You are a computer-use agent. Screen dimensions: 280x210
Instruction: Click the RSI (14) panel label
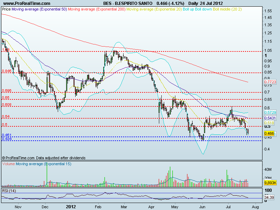point(9,191)
